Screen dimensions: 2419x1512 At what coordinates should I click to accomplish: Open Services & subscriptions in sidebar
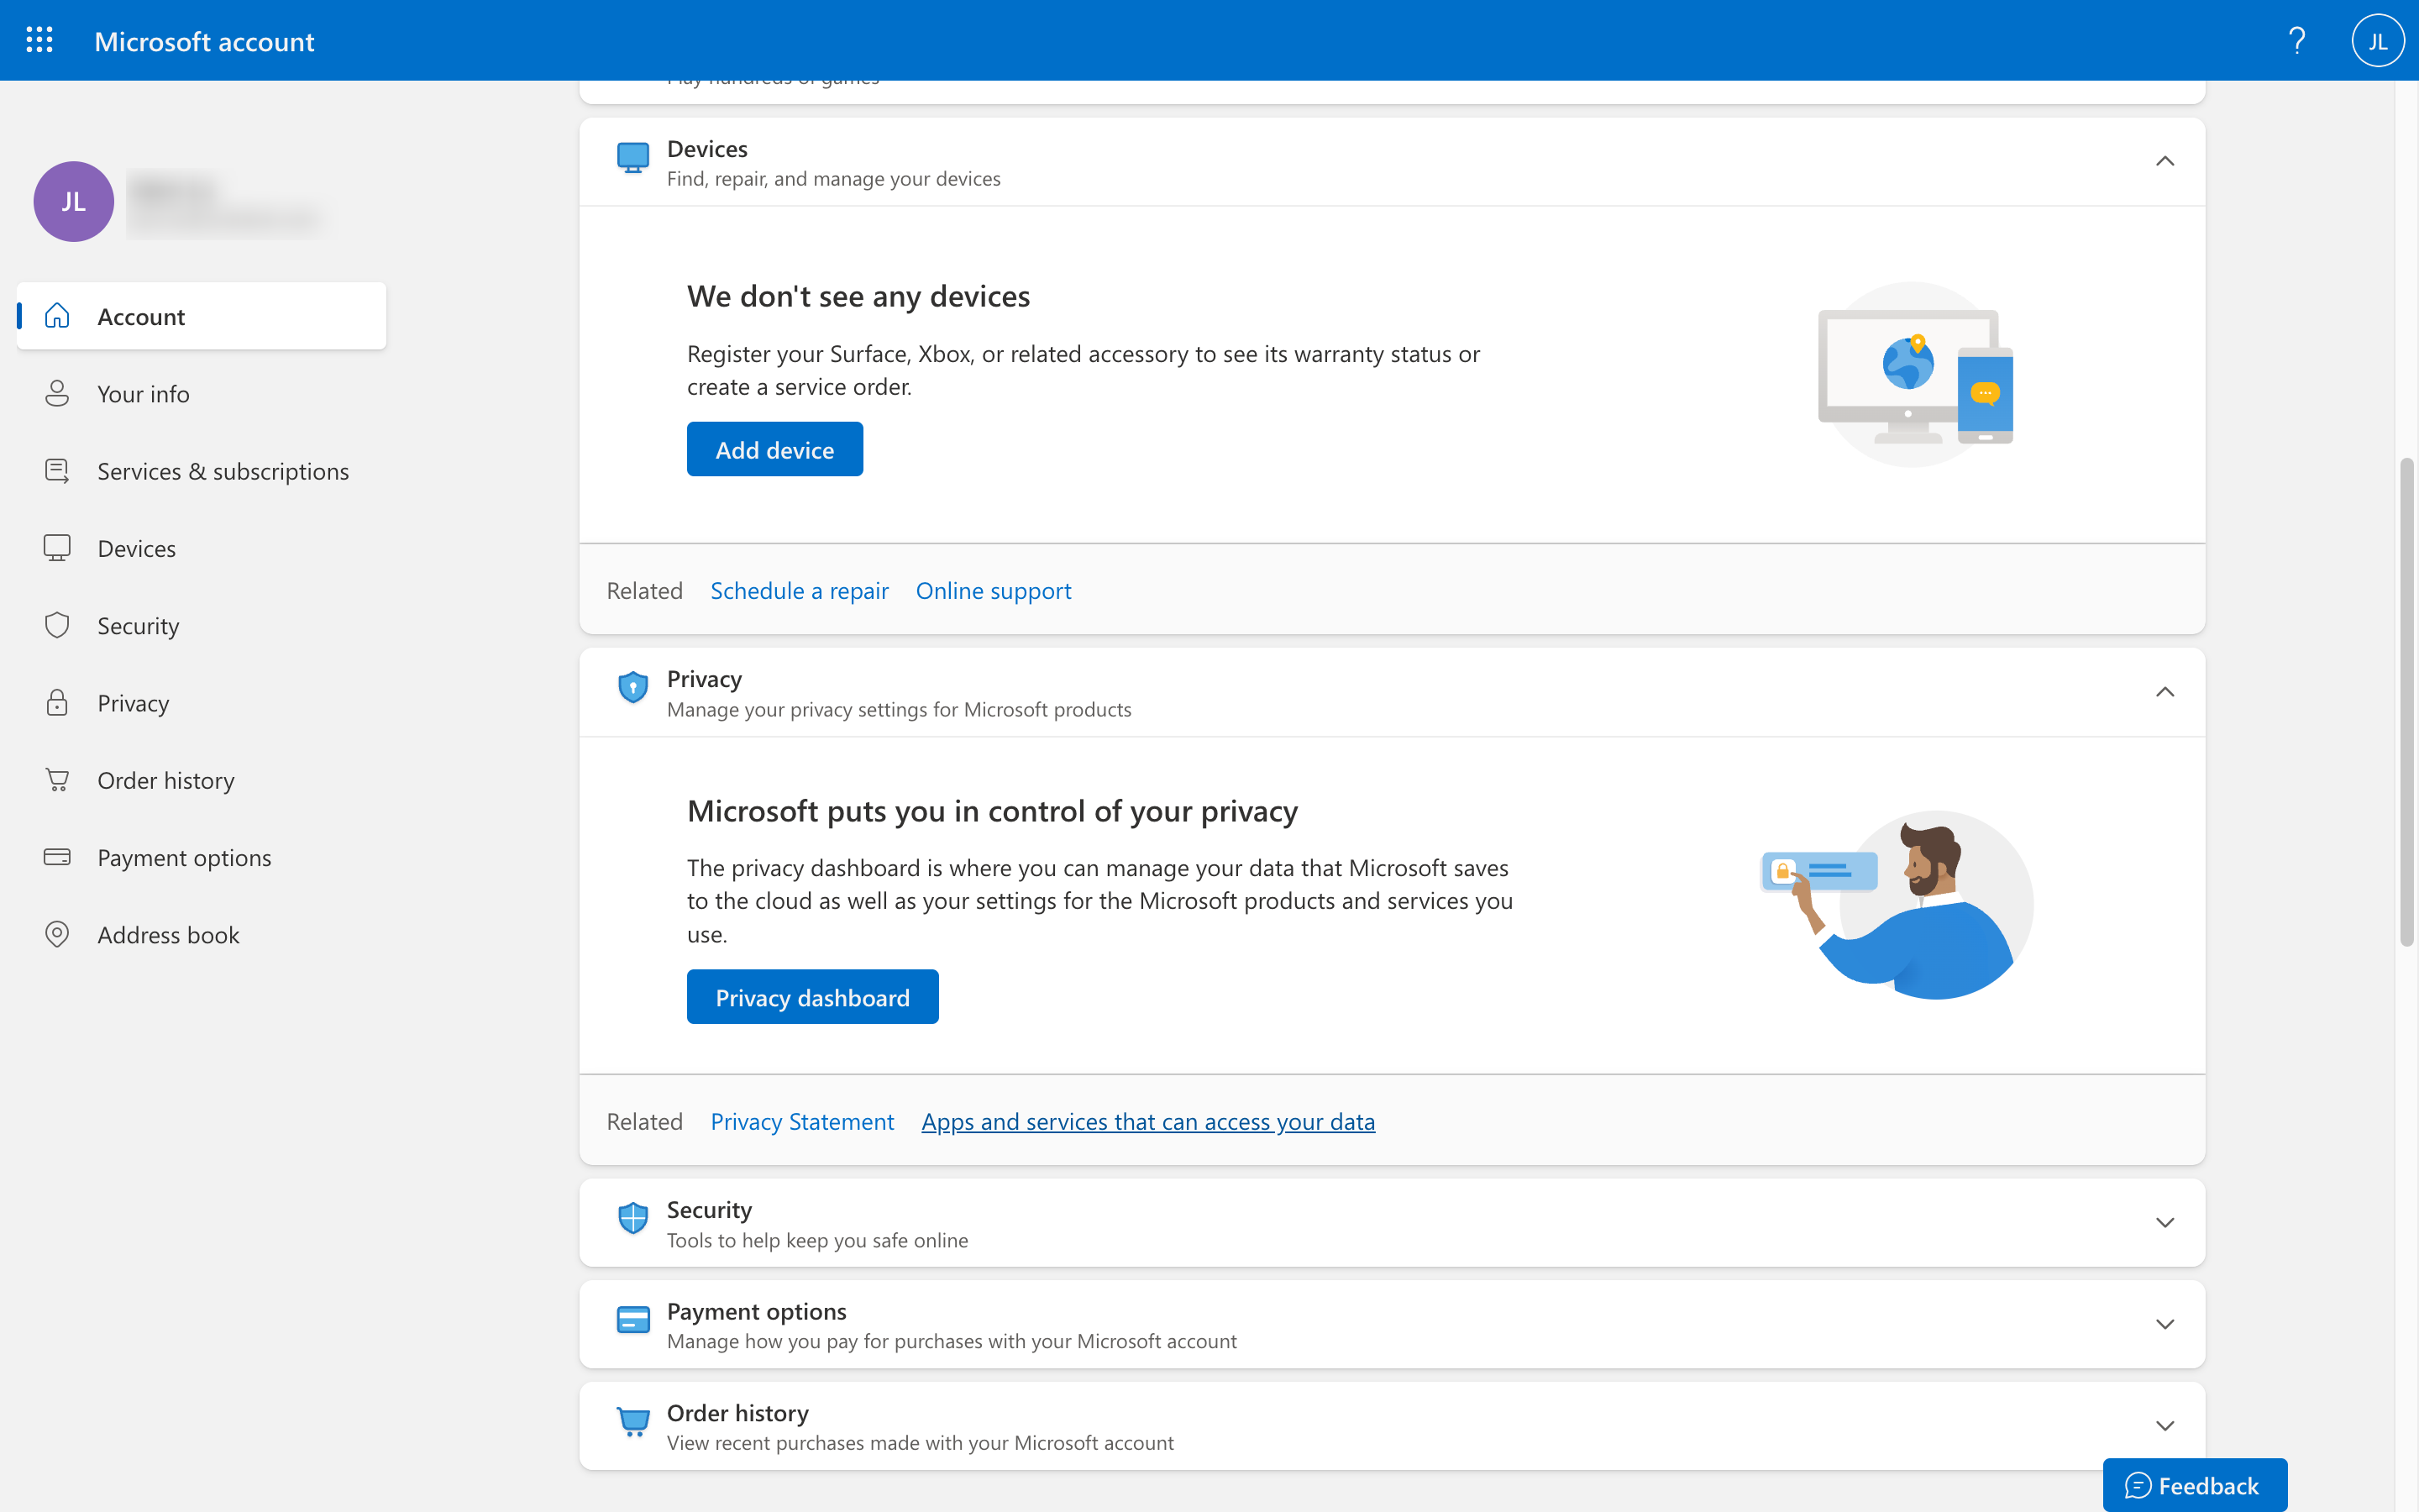[222, 471]
